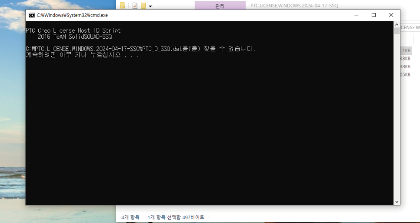The image size is (420, 223).
Task: Click the 1개 항목 선택함 497바이트 status text
Action: [176, 217]
